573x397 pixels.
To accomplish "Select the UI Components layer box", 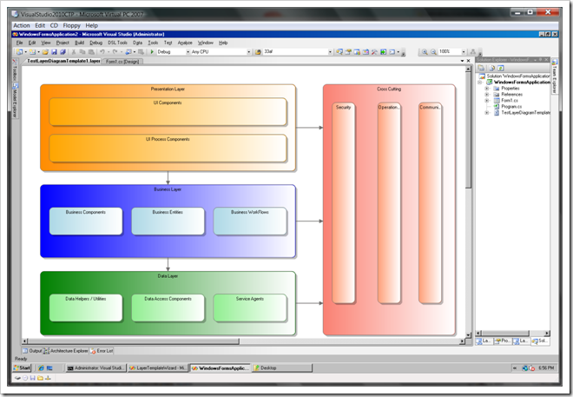I will pyautogui.click(x=168, y=112).
